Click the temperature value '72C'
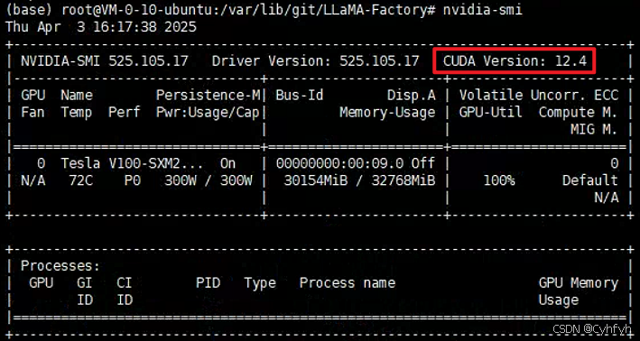 81,180
